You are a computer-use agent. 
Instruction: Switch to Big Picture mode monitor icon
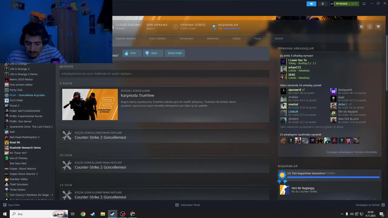tap(364, 4)
